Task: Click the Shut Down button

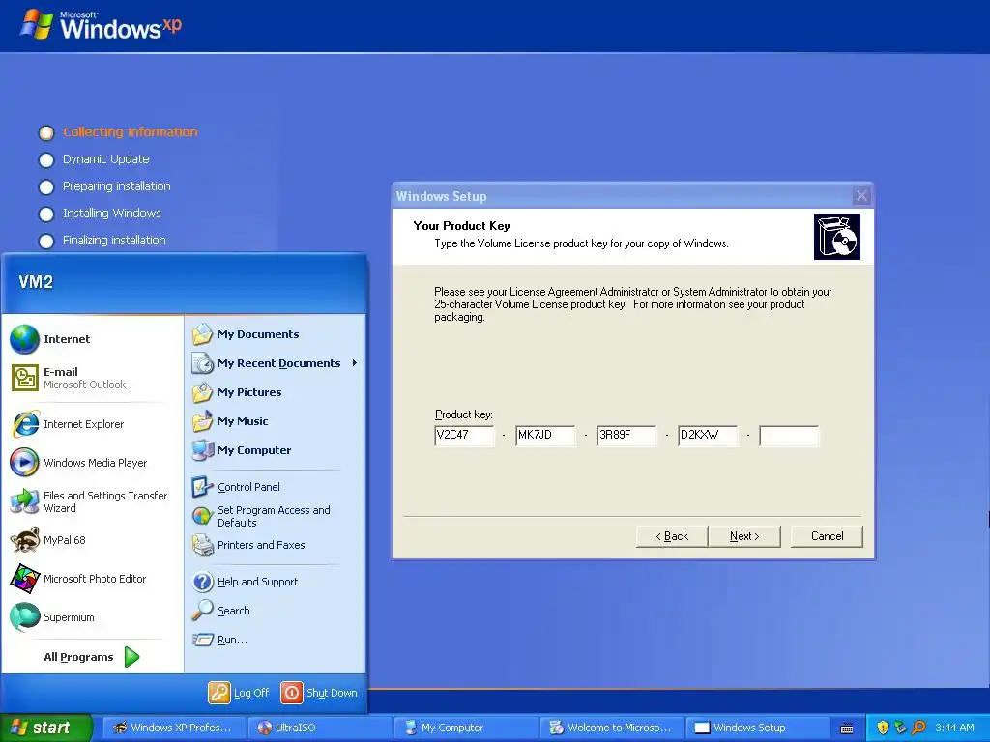Action: [x=319, y=693]
